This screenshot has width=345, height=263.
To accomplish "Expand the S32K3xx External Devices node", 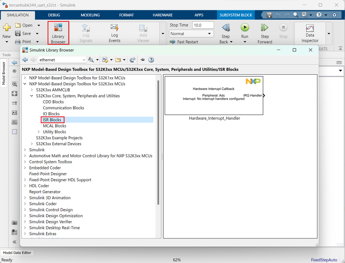I will (x=32, y=144).
